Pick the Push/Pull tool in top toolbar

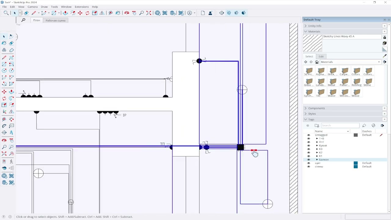(65, 13)
